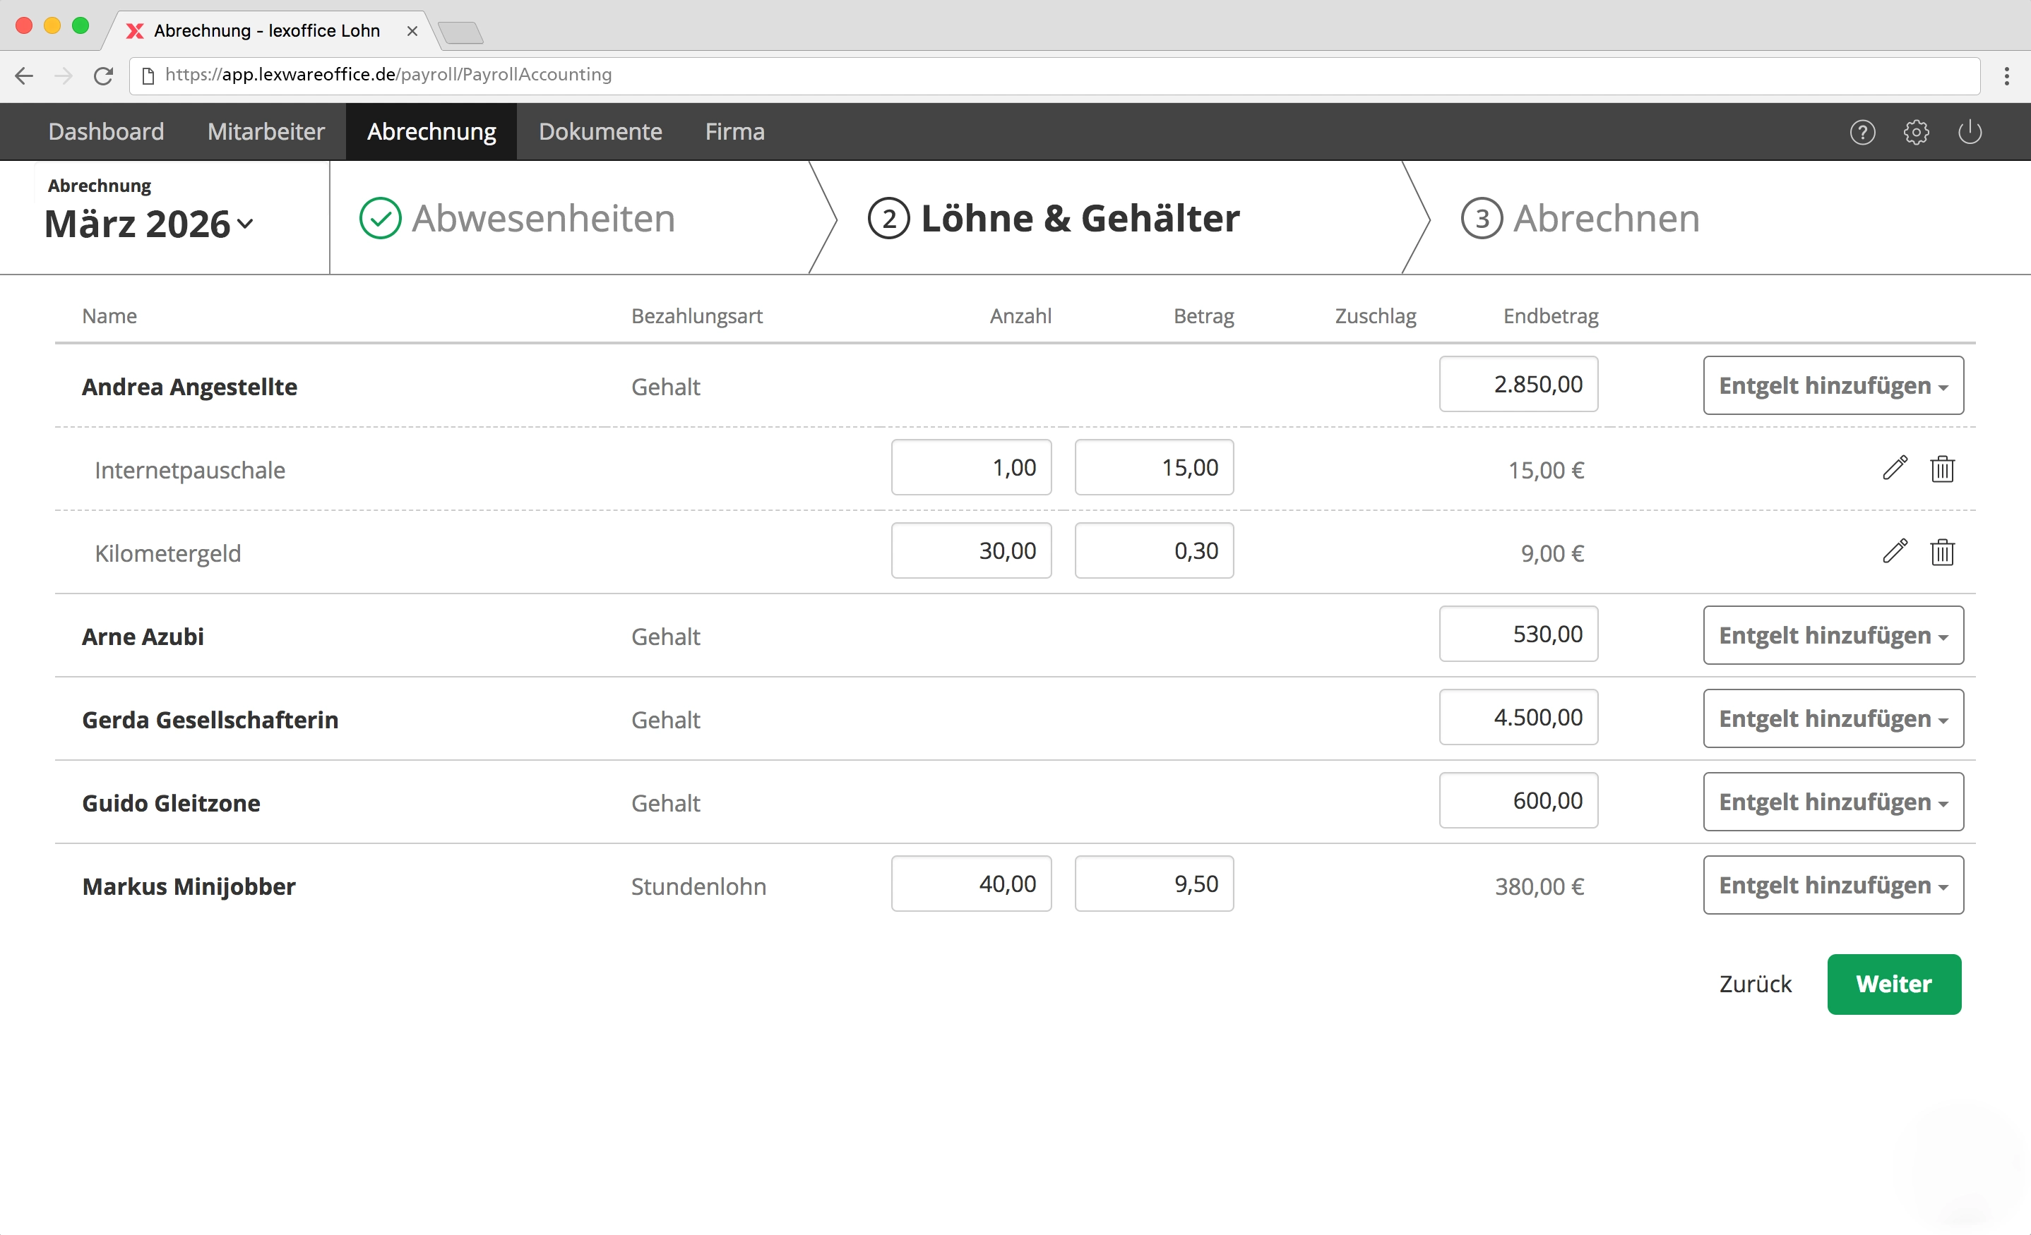Click Arne Azubi's salary field 530,00
Viewport: 2031px width, 1235px height.
coord(1518,634)
